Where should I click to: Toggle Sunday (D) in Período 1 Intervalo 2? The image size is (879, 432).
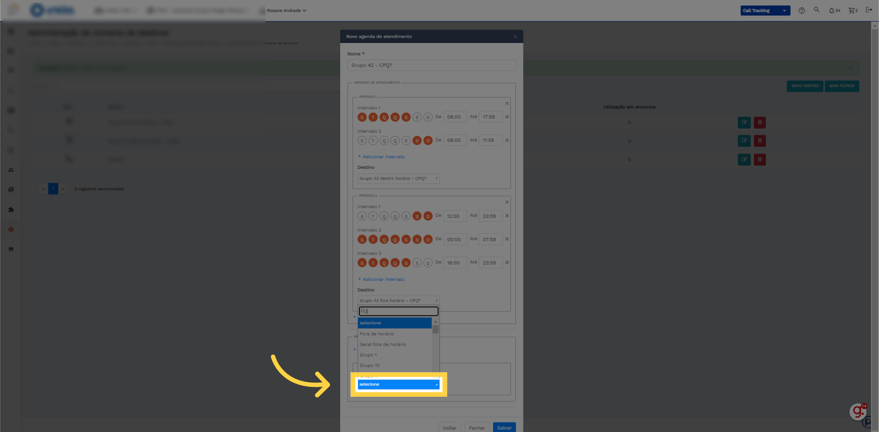[428, 140]
